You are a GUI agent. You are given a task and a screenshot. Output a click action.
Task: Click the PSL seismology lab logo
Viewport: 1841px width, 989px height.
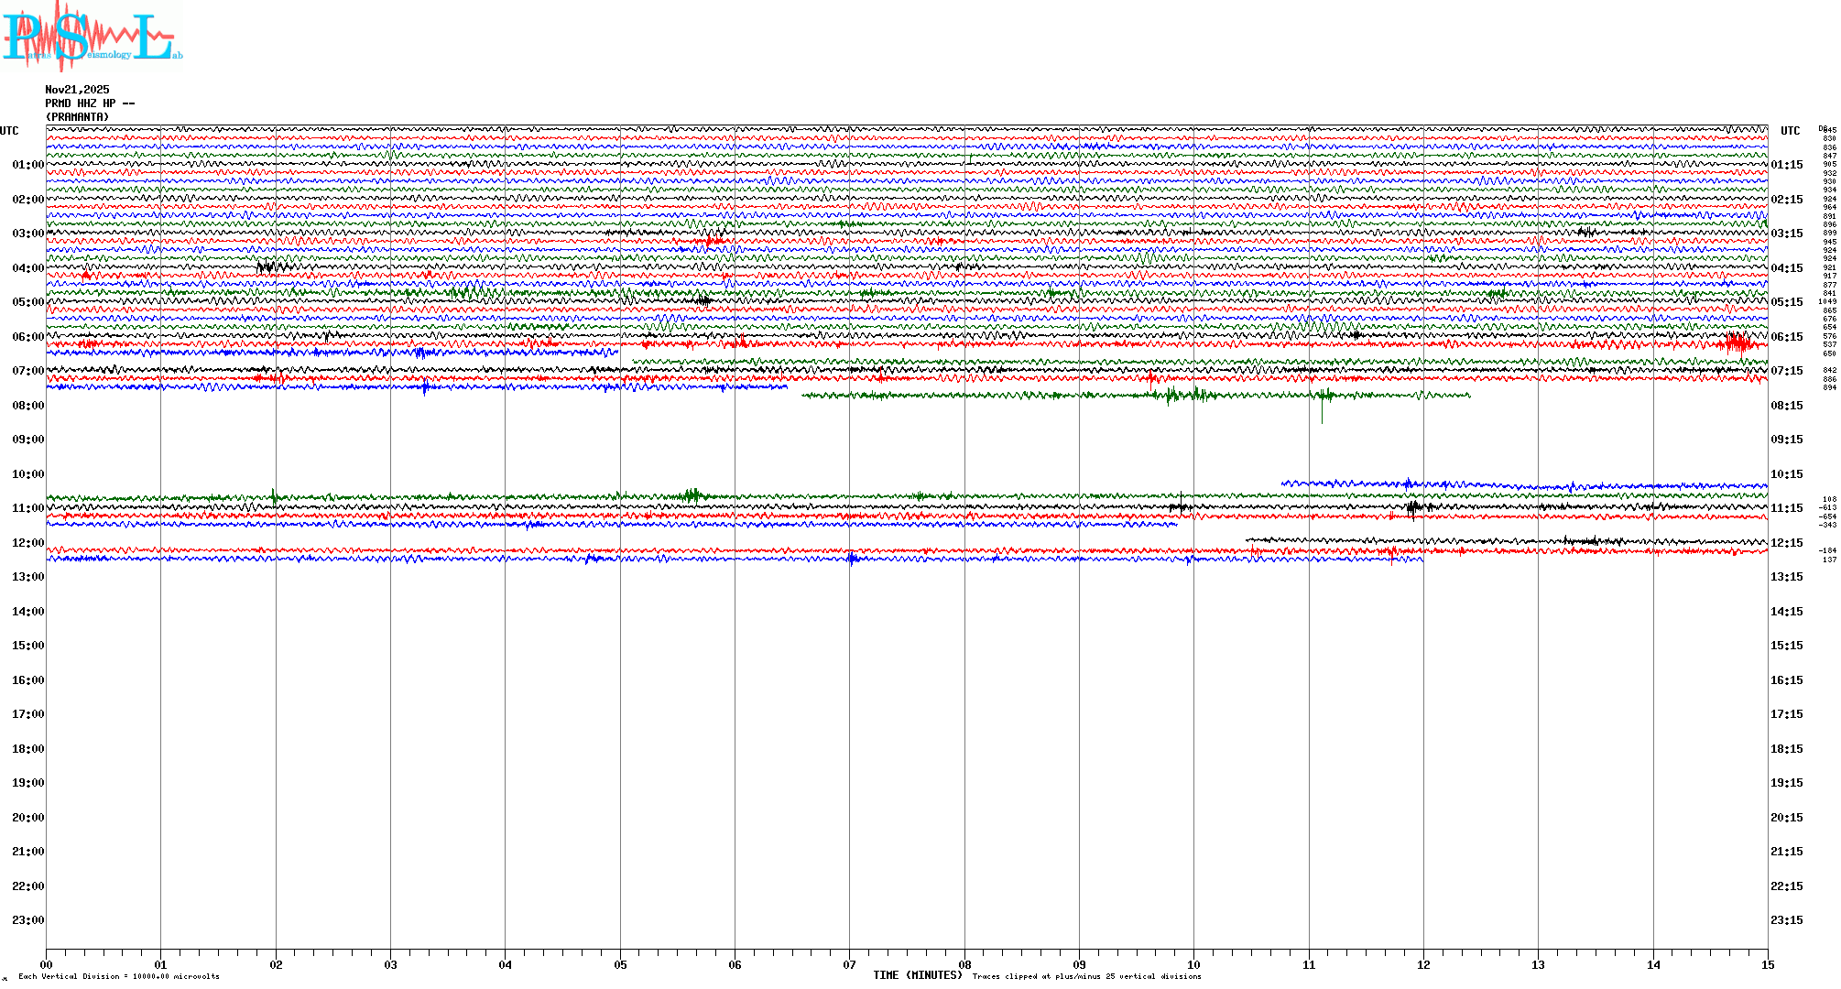(x=92, y=37)
